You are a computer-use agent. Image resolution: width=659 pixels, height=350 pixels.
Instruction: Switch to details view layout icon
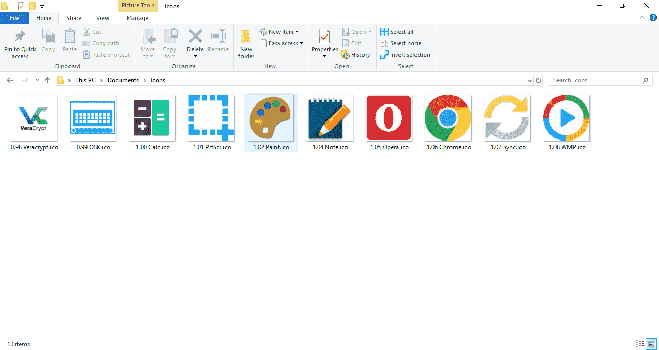(x=640, y=344)
